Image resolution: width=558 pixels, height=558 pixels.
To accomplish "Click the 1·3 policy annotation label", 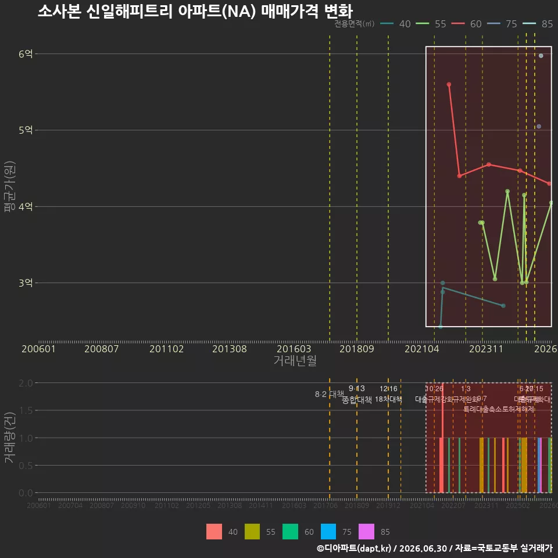I will click(x=466, y=389).
